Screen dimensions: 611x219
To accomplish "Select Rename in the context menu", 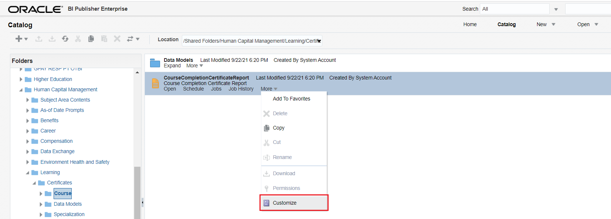I will (294, 157).
